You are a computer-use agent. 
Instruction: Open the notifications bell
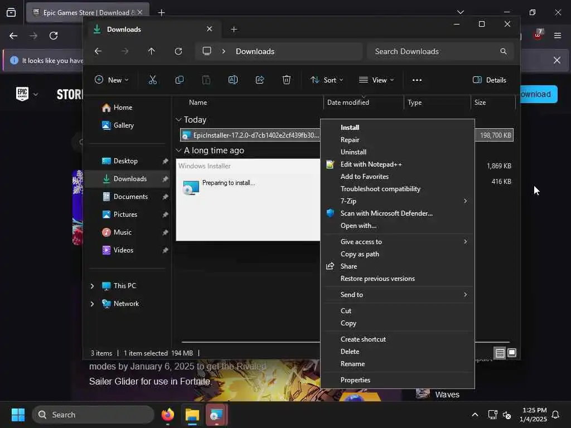(556, 415)
